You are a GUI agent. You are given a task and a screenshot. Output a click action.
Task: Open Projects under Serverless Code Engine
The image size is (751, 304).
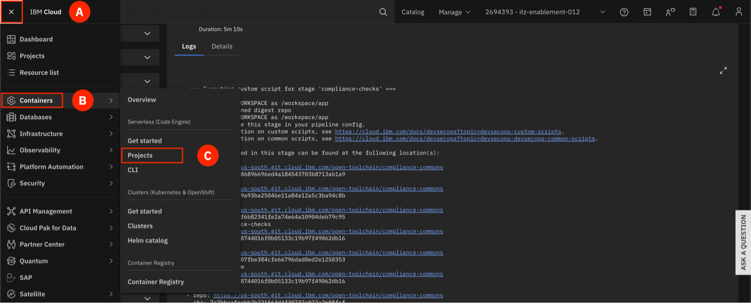coord(140,155)
